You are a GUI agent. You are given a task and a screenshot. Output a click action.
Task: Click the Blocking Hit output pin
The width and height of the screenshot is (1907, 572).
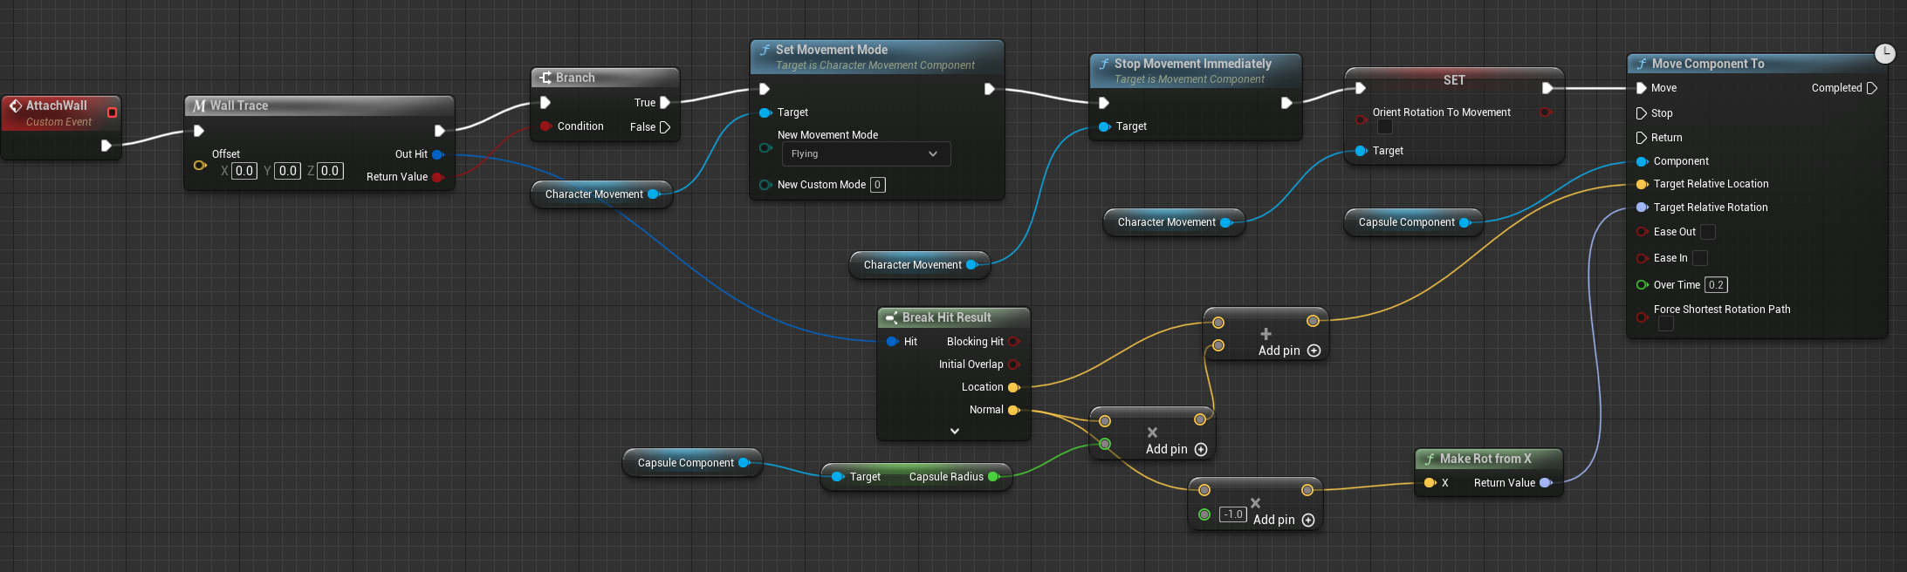(1014, 342)
